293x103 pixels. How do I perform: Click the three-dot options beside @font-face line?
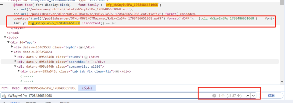tap(2, 5)
